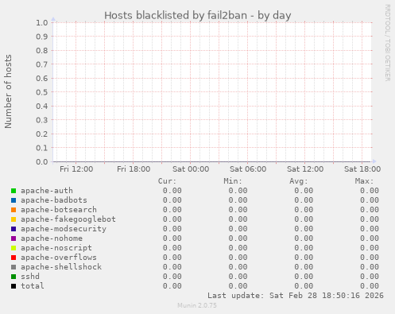Screen dimensions: 395x314
Task: Click the 0.5 y-axis value
Action: point(42,92)
